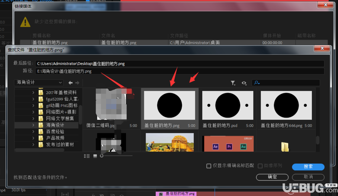Switch to list view icon
Image resolution: width=338 pixels, height=196 pixels.
87,156
